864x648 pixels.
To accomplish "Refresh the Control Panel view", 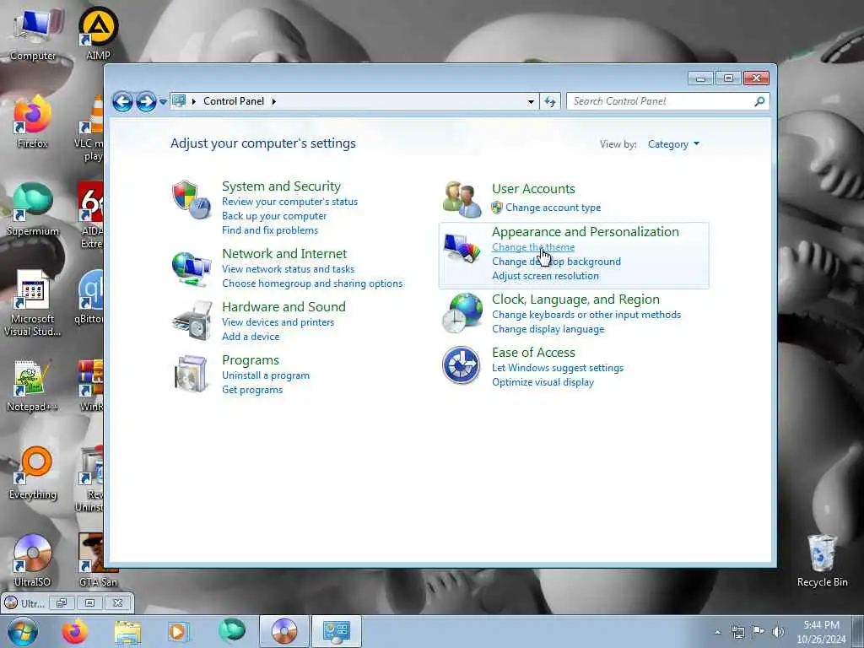I will pyautogui.click(x=550, y=101).
